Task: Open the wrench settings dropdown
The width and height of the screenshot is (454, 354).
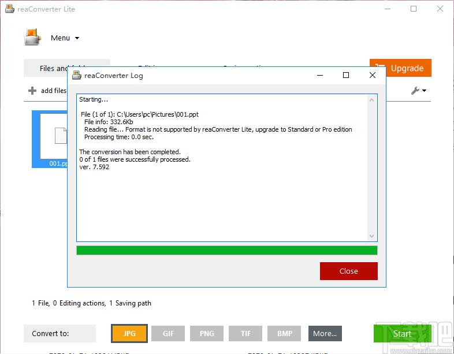Action: click(x=418, y=91)
